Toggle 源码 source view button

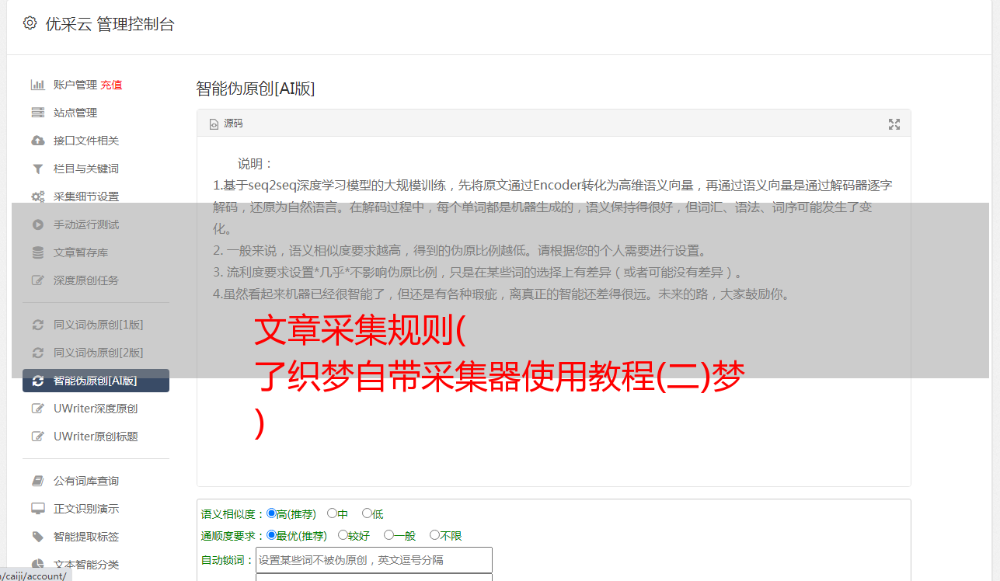[x=226, y=124]
